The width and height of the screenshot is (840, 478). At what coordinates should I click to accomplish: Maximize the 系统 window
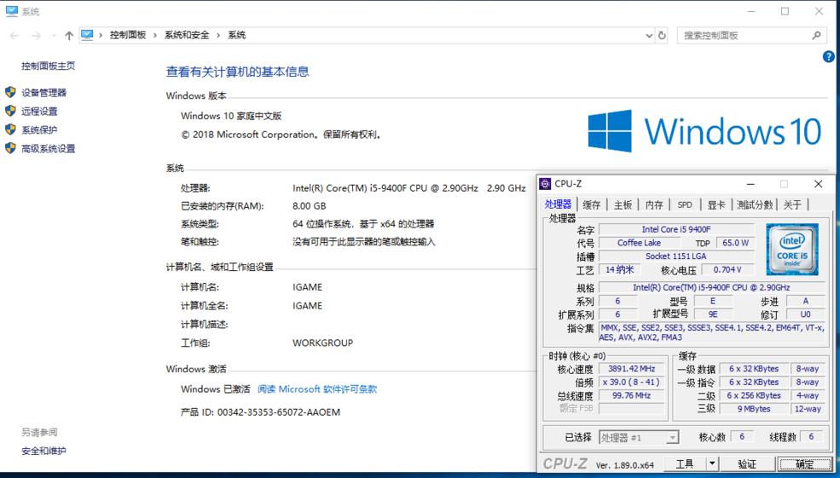(785, 11)
